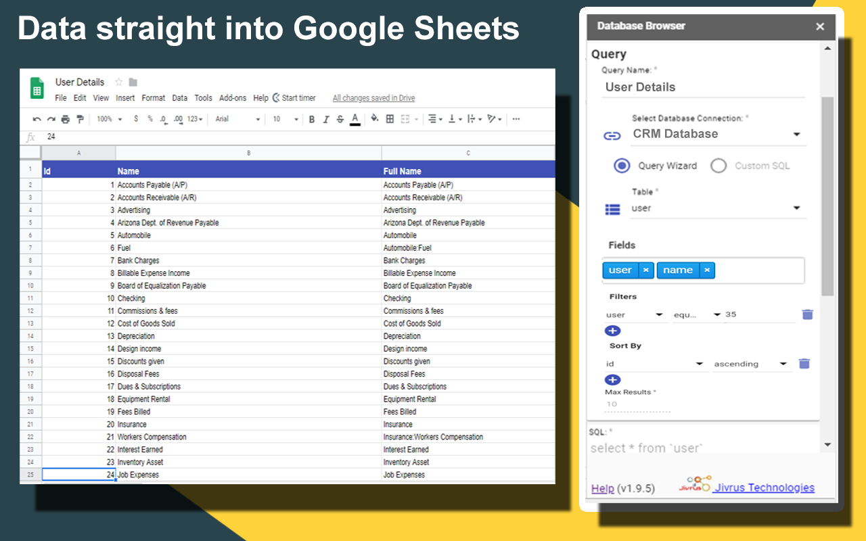
Task: Click the table list icon beside Table
Action: (x=612, y=209)
